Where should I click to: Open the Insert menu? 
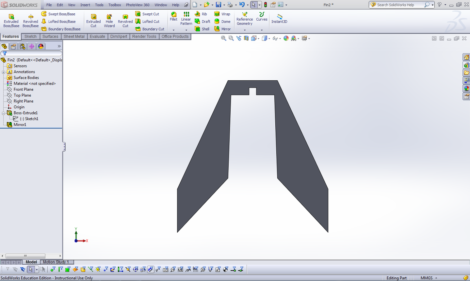tap(85, 5)
